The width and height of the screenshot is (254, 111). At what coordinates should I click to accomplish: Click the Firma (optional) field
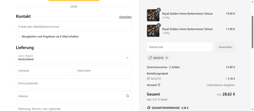tap(74, 83)
